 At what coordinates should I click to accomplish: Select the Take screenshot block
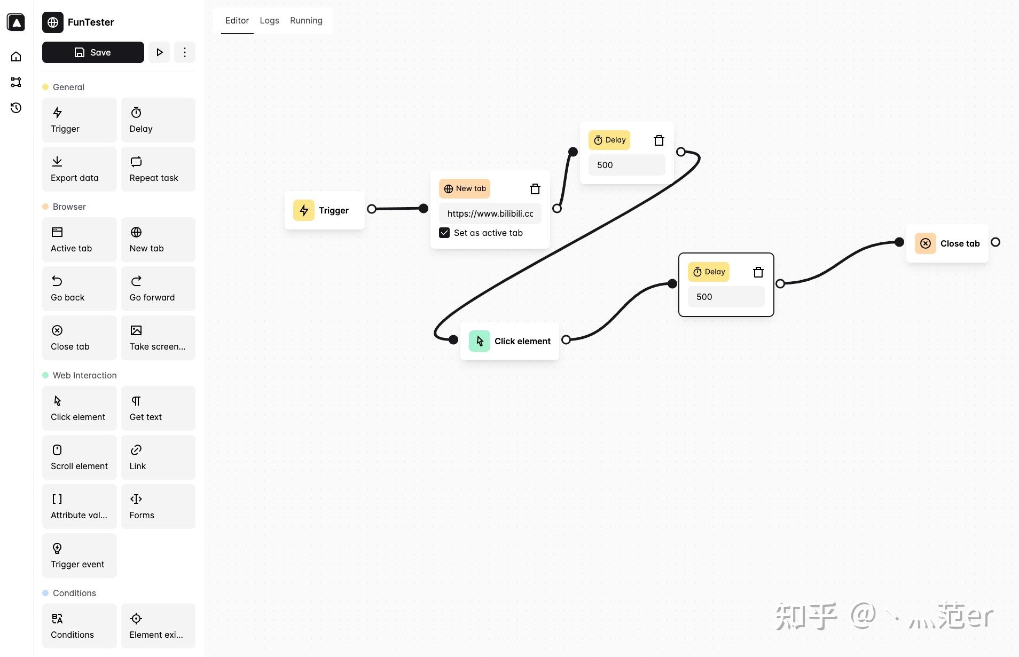158,337
